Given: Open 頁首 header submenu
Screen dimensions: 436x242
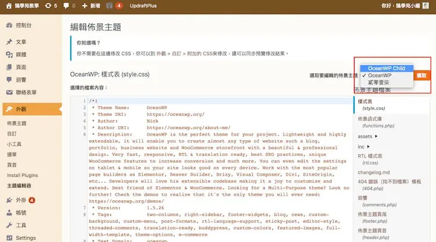Looking at the screenshot, I should tap(12, 165).
